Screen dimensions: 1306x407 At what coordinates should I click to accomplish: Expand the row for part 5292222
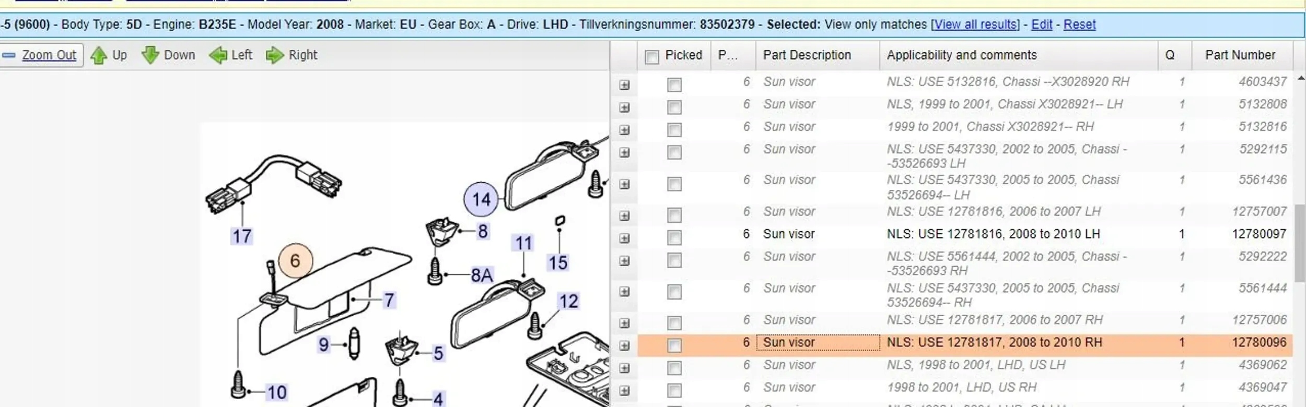tap(624, 261)
